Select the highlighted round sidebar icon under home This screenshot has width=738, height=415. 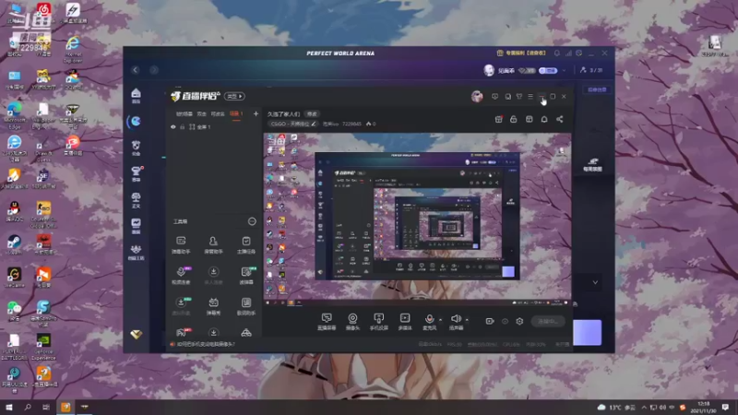click(x=136, y=122)
